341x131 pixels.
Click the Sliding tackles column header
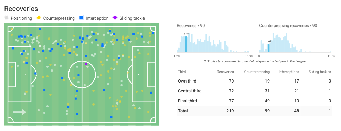[x=320, y=72]
